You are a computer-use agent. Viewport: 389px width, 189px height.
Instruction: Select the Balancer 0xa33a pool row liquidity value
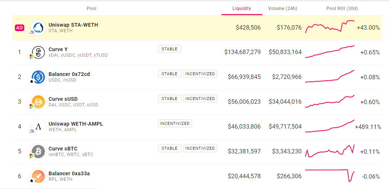(244, 176)
